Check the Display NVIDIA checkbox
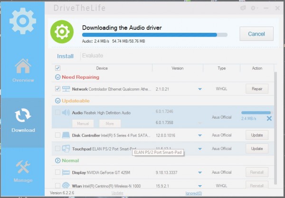285x198 pixels. tap(57, 172)
